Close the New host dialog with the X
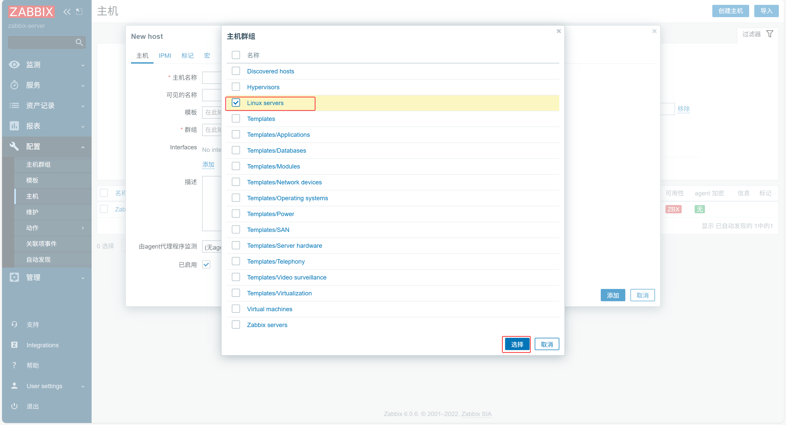 tap(654, 31)
